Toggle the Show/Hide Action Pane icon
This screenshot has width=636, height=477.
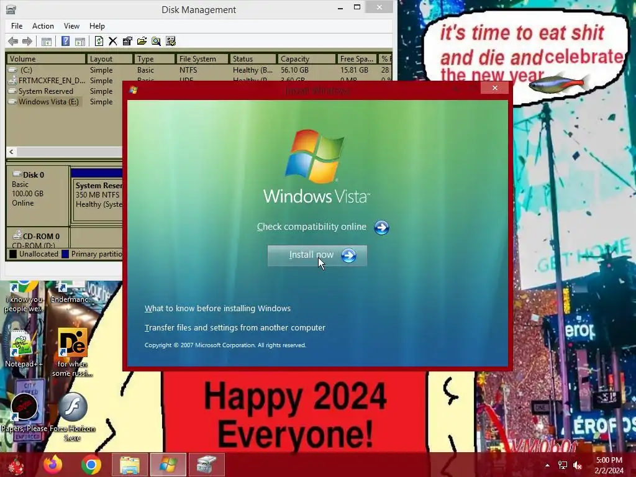point(80,41)
